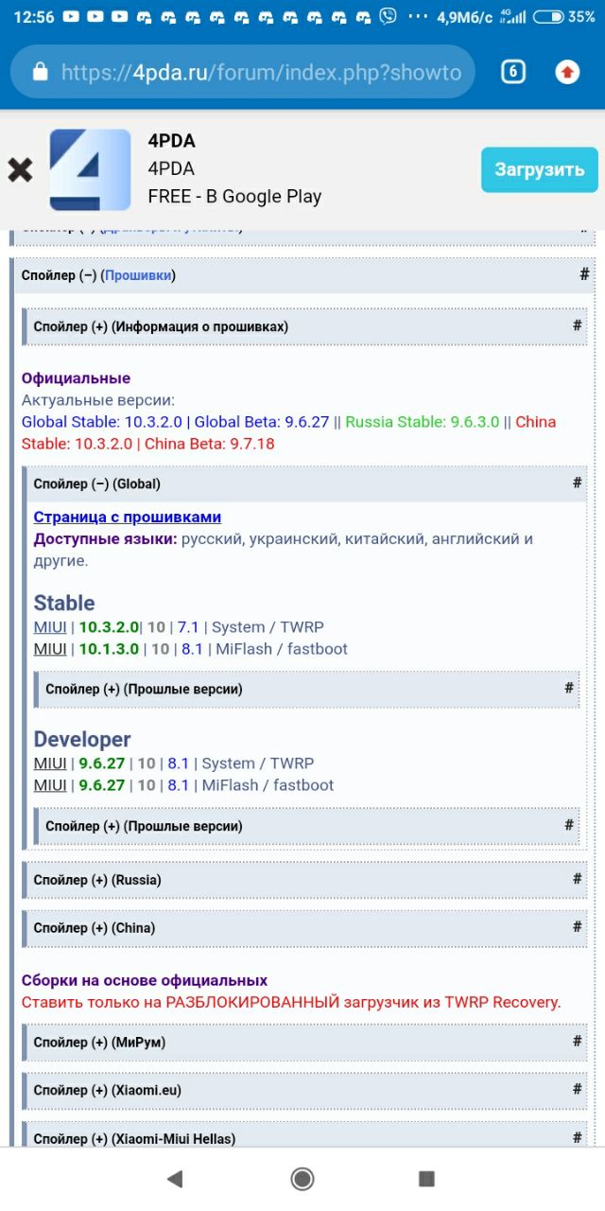605x1211 pixels.
Task: Tap the 7.1 Android version link
Action: coord(188,627)
